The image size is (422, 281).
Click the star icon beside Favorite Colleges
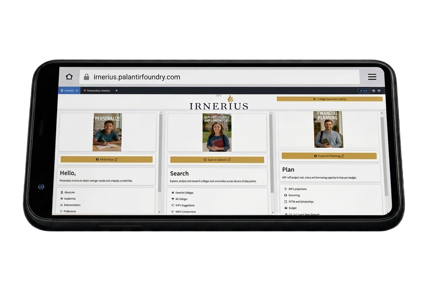(173, 193)
